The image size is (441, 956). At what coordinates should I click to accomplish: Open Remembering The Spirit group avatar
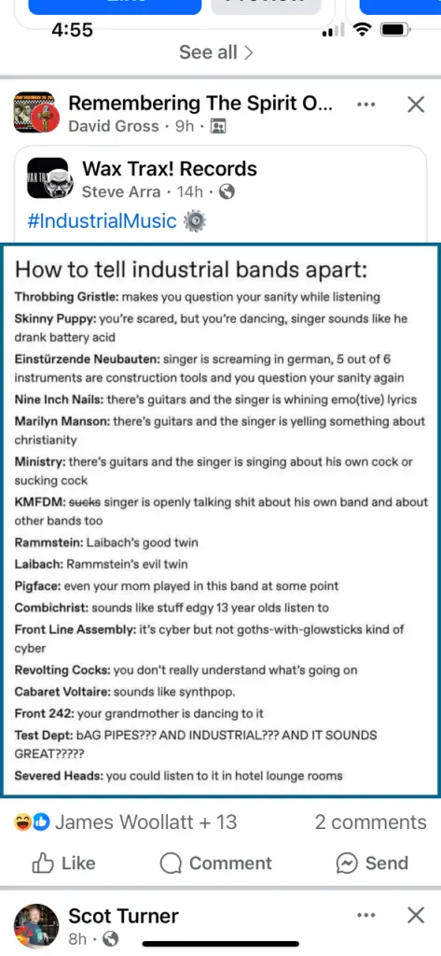[x=36, y=113]
